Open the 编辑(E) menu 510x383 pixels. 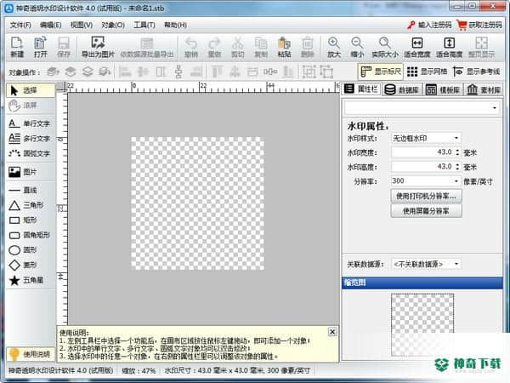(x=50, y=25)
